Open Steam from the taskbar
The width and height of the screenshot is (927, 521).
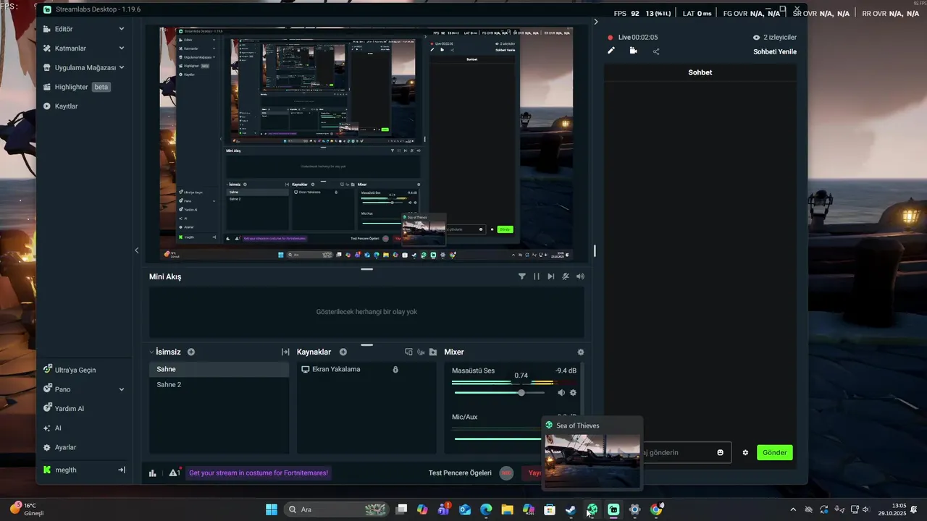(571, 509)
